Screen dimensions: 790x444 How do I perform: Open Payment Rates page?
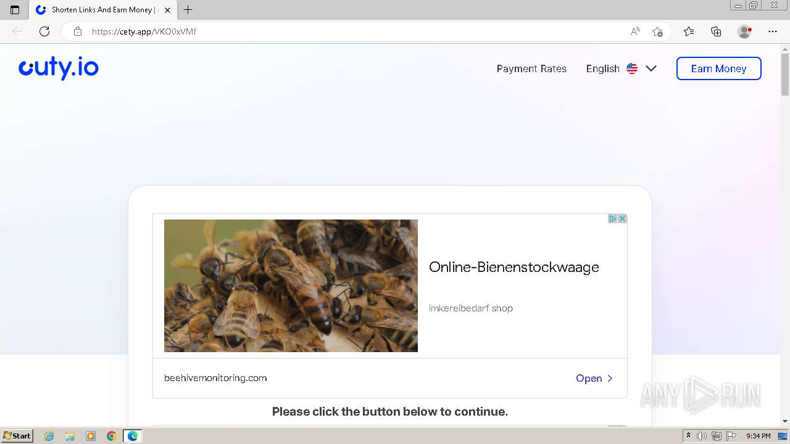click(x=531, y=68)
